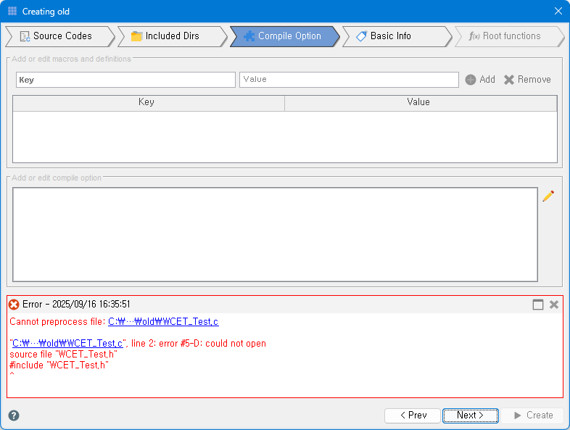The height and width of the screenshot is (430, 570).
Task: Select the Compile Option step
Action: coord(284,36)
